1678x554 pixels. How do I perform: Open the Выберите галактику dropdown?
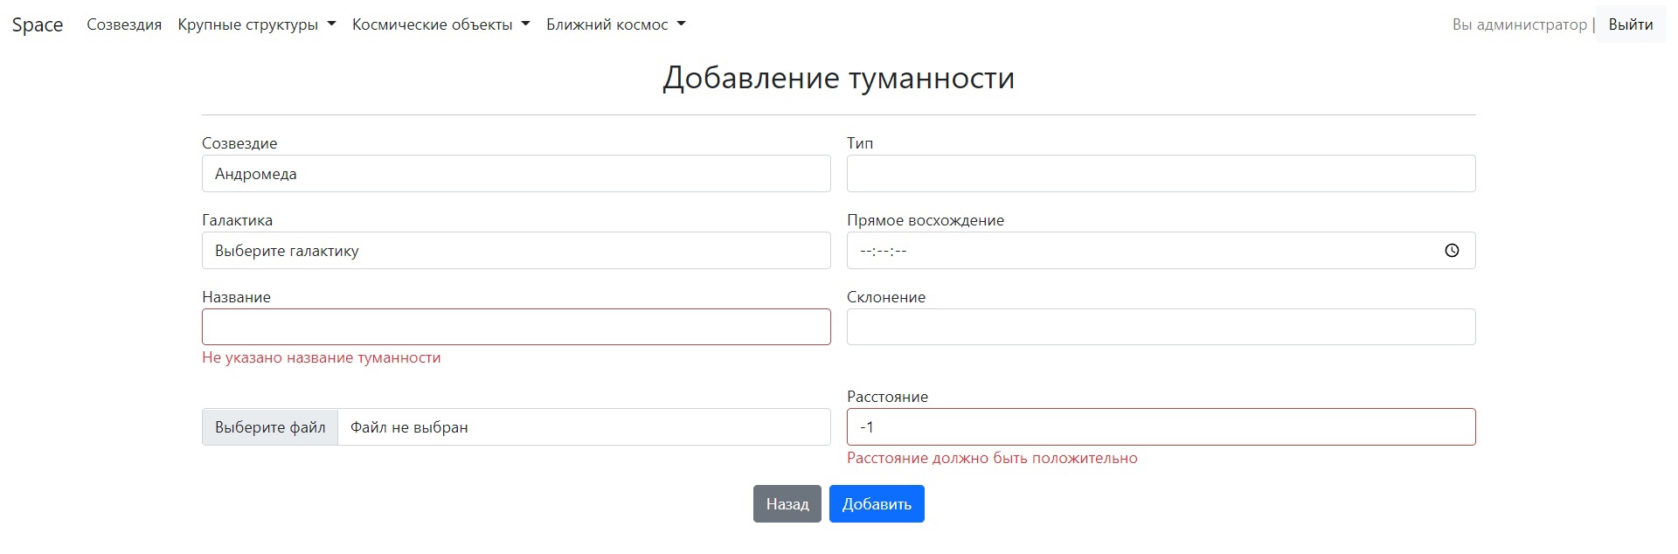click(x=517, y=251)
